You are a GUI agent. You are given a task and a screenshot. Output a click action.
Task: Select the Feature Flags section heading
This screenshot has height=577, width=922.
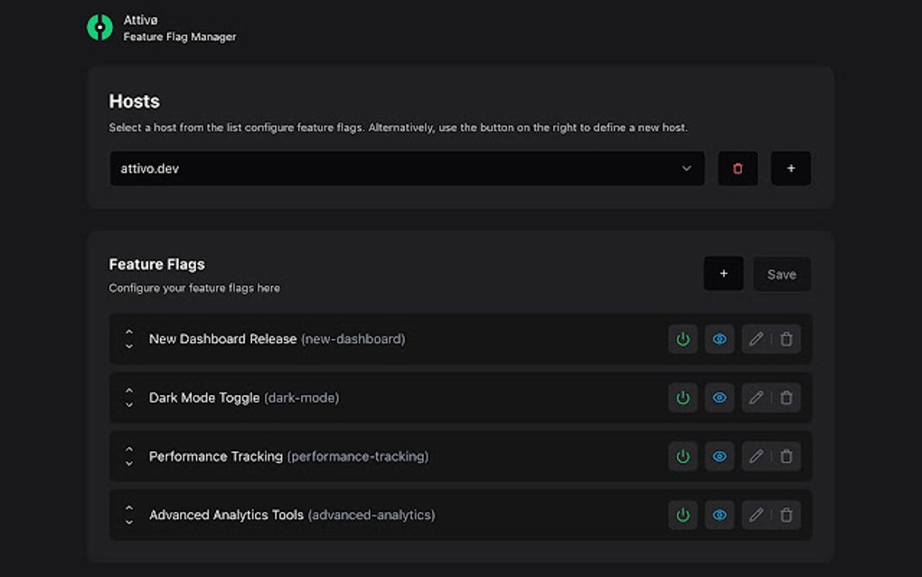156,264
